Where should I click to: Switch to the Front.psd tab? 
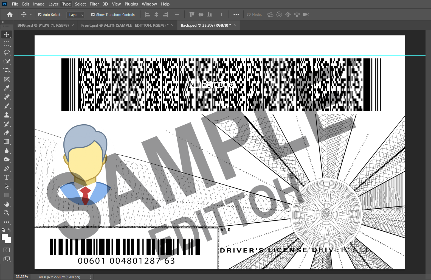125,25
